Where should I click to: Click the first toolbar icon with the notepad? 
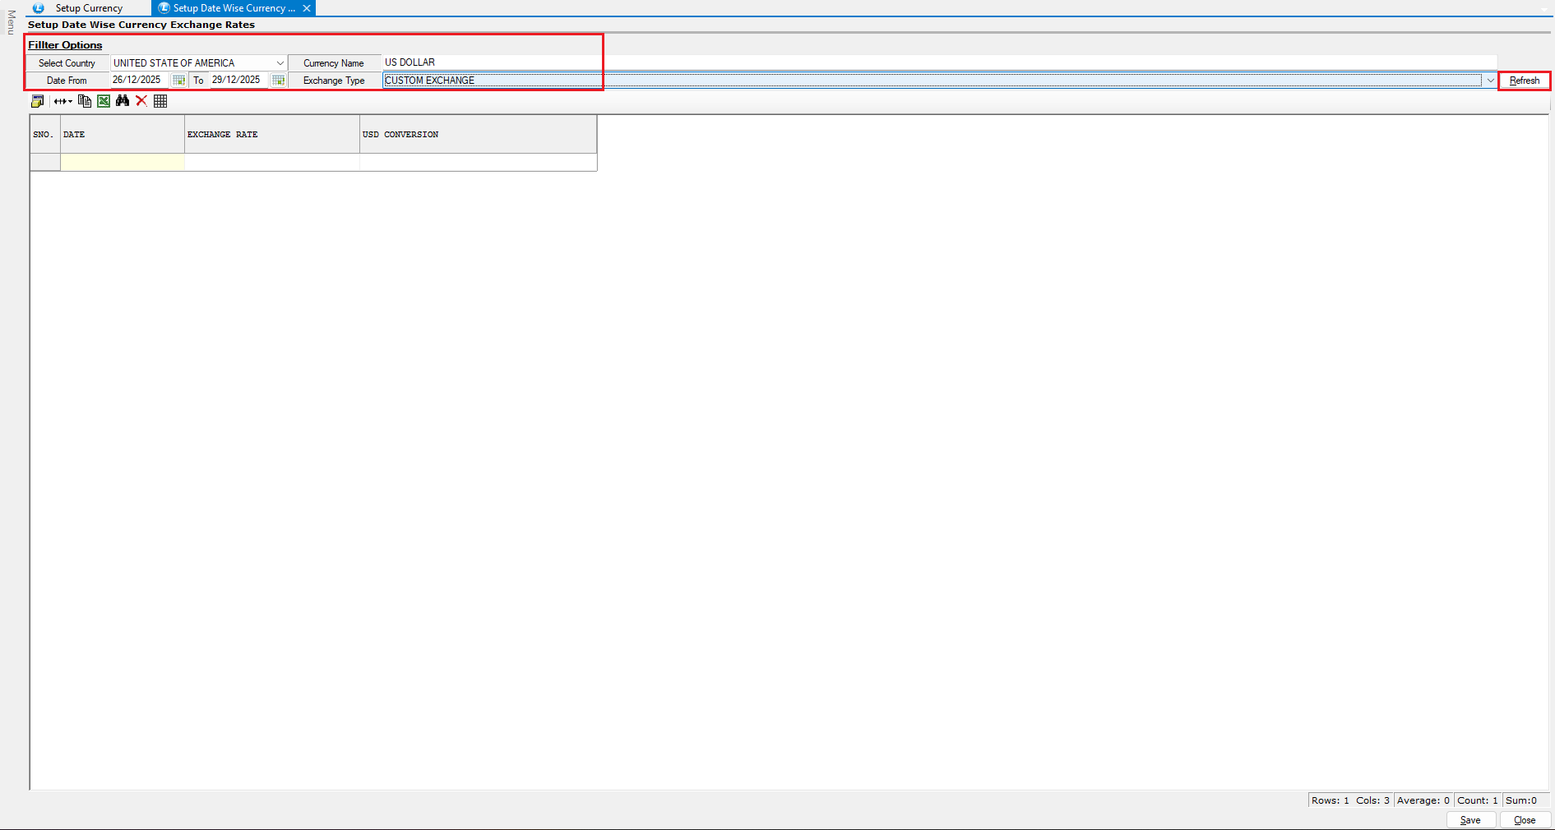(x=37, y=101)
